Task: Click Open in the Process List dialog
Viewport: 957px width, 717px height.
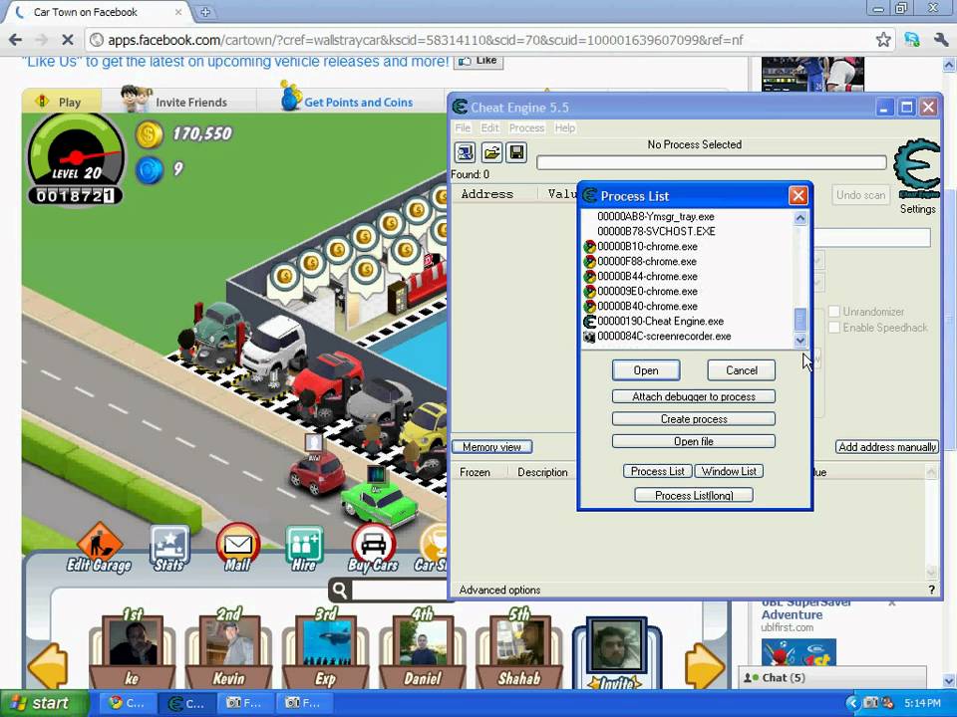Action: 646,370
